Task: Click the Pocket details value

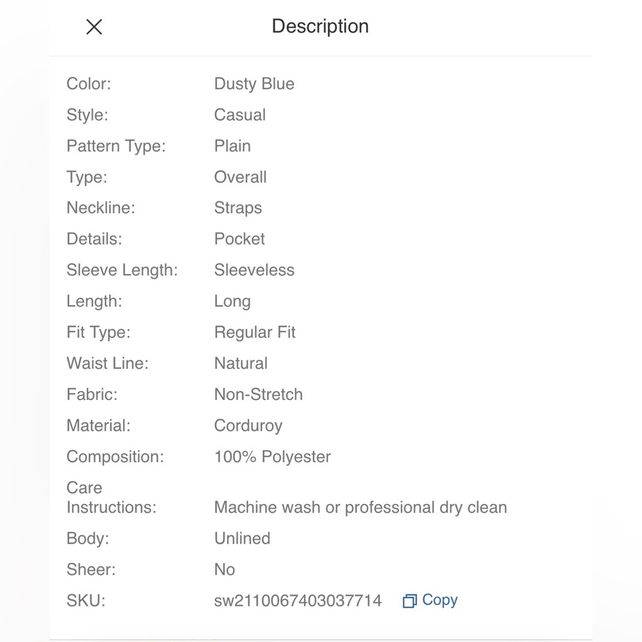Action: click(239, 239)
